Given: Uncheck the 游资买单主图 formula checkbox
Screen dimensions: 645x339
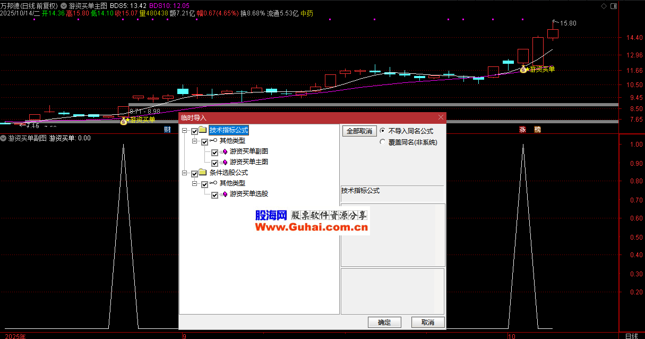Looking at the screenshot, I should [214, 163].
